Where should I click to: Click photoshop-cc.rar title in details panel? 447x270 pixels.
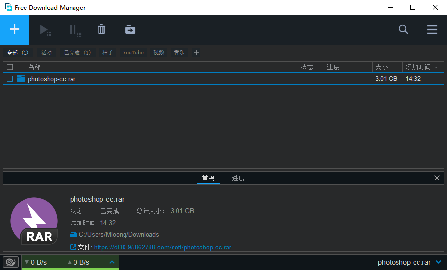[97, 199]
